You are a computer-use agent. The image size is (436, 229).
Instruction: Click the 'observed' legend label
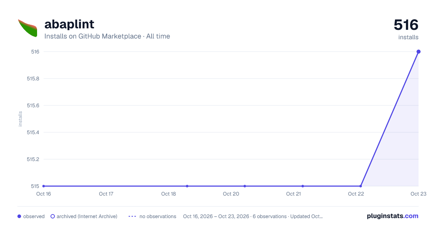[34, 216]
